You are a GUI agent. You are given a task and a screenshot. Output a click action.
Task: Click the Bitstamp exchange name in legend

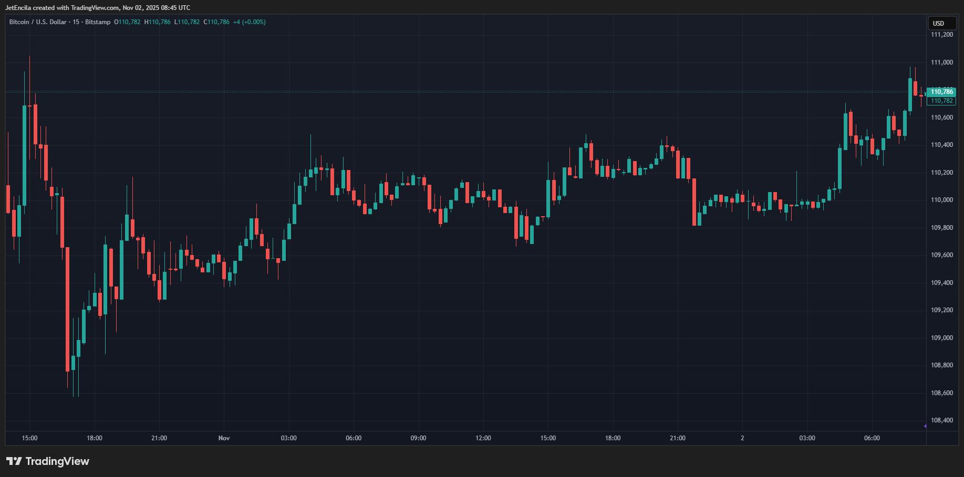point(98,22)
